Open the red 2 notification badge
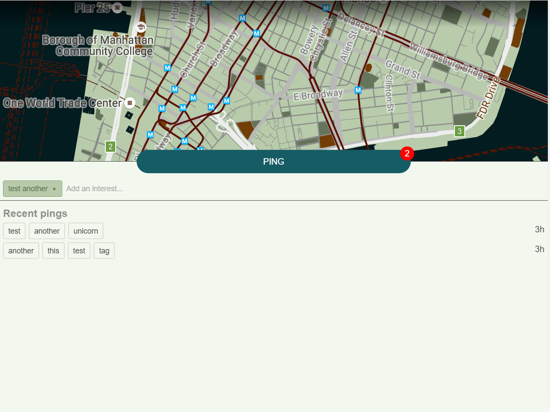Image resolution: width=550 pixels, height=412 pixels. click(407, 153)
